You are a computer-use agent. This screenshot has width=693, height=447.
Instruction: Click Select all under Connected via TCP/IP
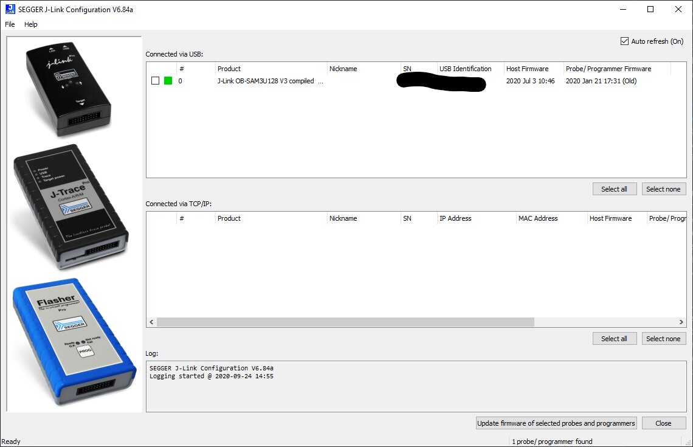pyautogui.click(x=615, y=338)
